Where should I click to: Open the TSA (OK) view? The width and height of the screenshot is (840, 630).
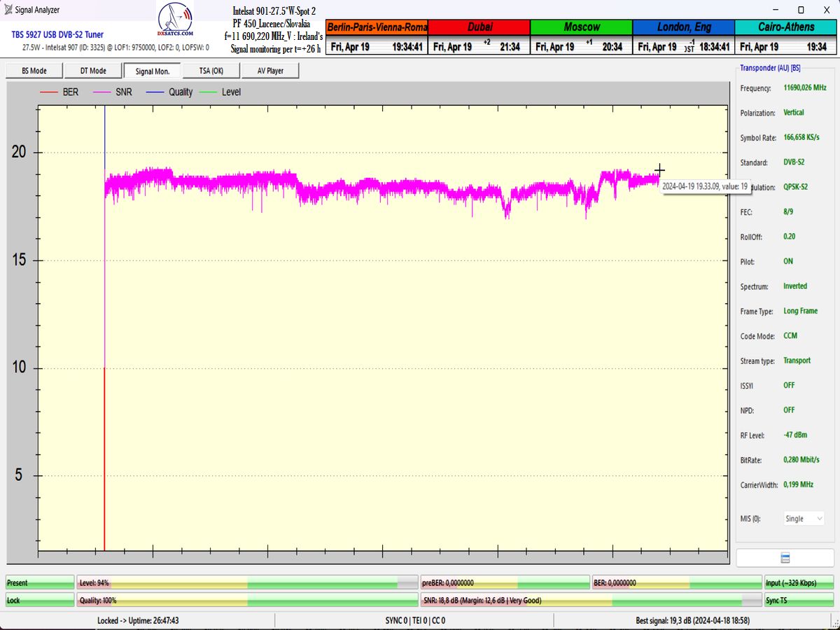[x=211, y=71]
